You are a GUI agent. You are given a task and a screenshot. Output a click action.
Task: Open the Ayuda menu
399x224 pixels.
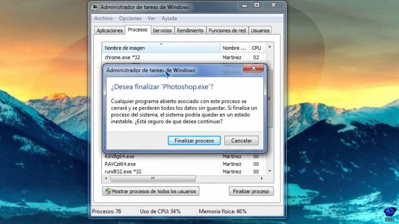pyautogui.click(x=169, y=18)
